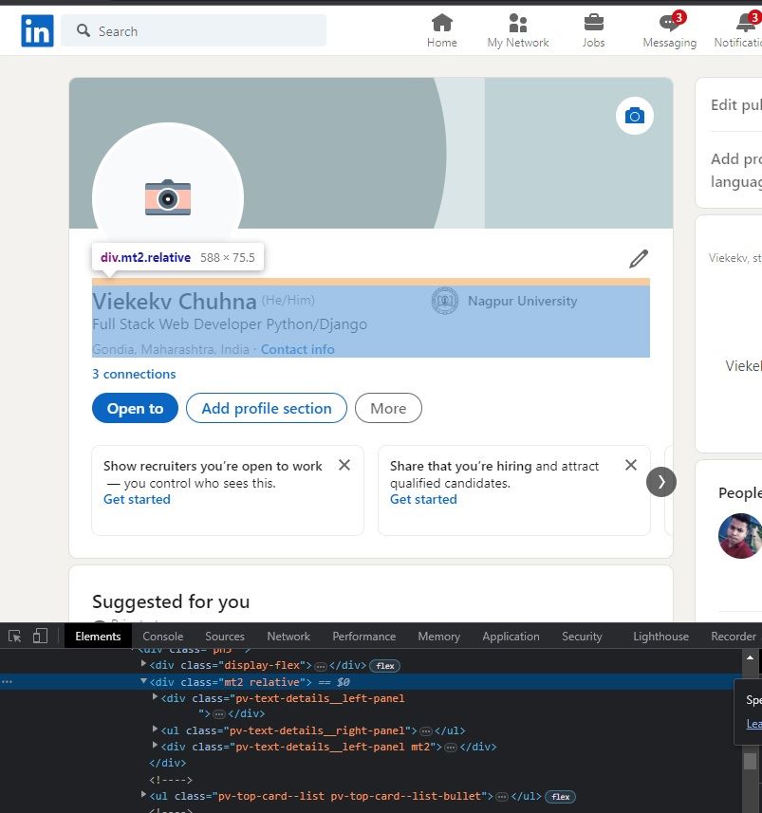Switch to the Recorder tab
Viewport: 762px width, 813px height.
click(734, 637)
